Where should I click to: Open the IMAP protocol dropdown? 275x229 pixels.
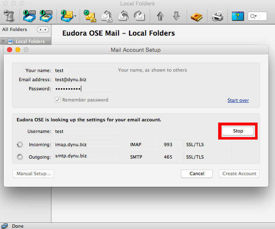click(x=143, y=145)
